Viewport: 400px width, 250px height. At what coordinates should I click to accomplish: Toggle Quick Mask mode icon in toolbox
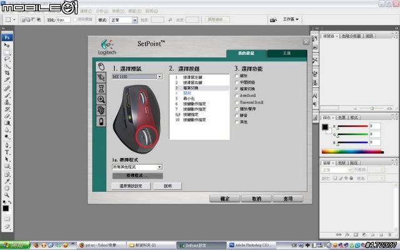coord(7,219)
